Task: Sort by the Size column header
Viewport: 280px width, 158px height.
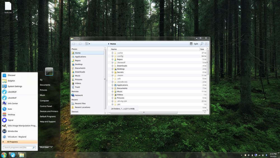Action: tap(203, 49)
